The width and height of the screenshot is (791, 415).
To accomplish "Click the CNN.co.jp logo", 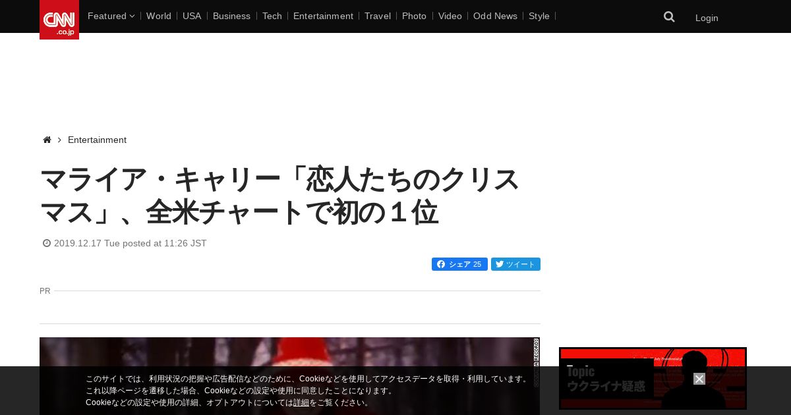I will 59,20.
